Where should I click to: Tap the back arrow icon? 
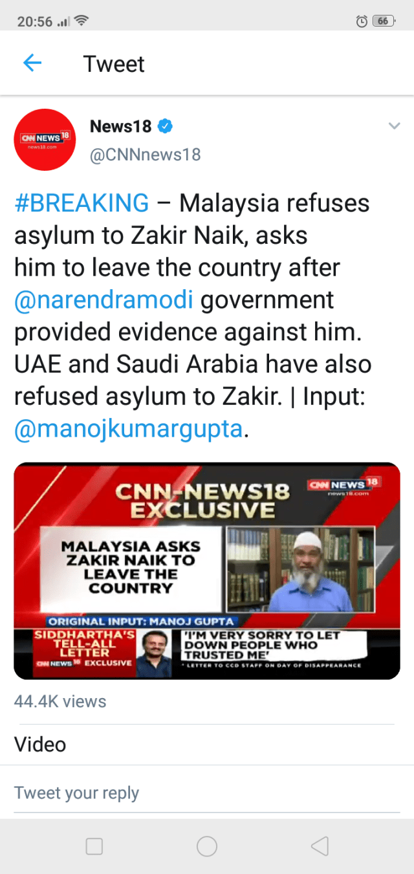[x=32, y=63]
